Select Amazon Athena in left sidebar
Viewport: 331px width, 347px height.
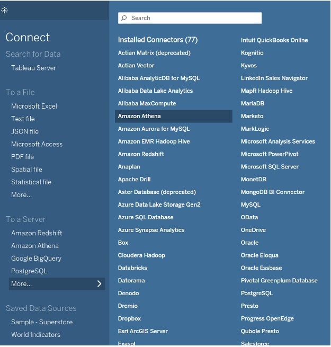(x=35, y=246)
